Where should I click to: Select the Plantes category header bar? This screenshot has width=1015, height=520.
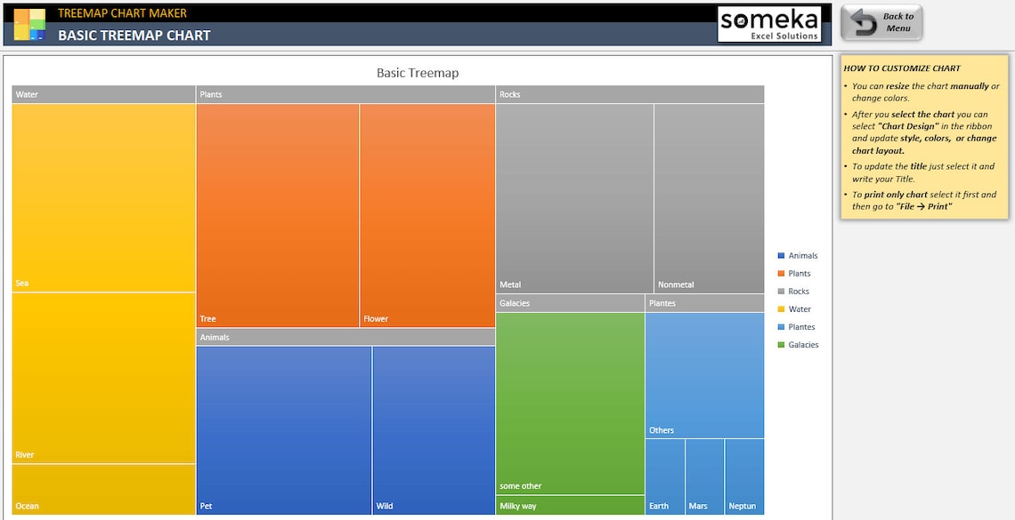coord(705,303)
